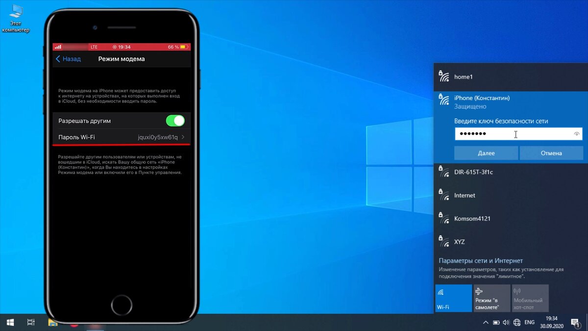Select the DIR-615T-3f1c network
This screenshot has height=331, width=588.
point(511,172)
